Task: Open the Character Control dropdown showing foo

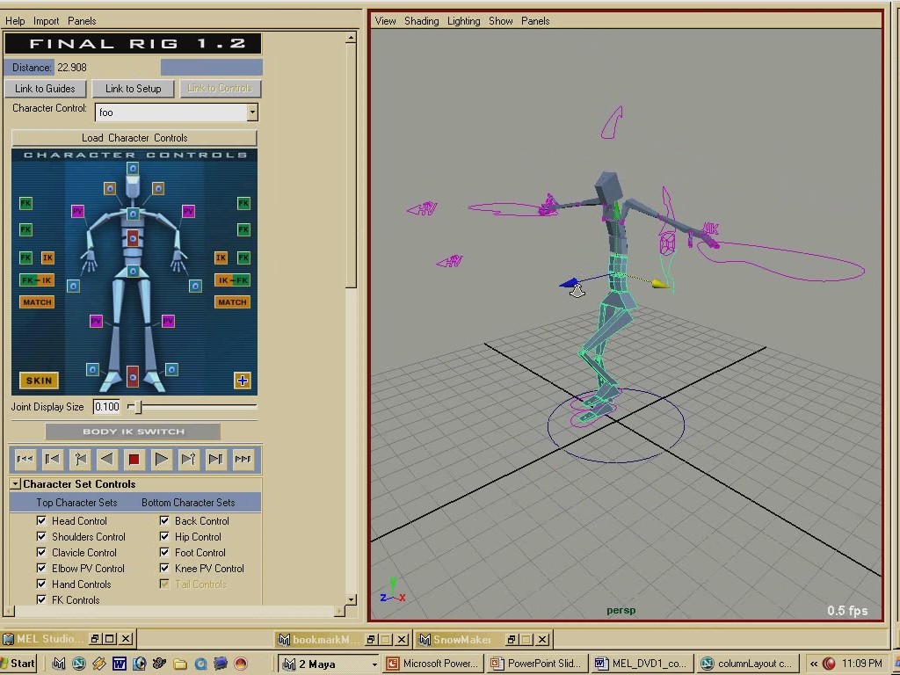Action: pyautogui.click(x=252, y=112)
